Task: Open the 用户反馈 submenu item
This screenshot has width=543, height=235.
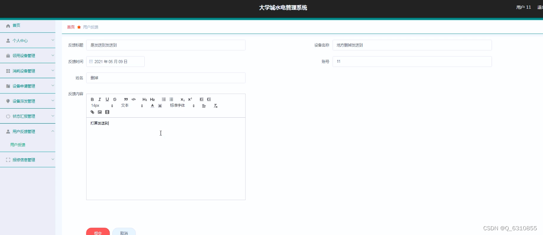Action: click(x=18, y=145)
